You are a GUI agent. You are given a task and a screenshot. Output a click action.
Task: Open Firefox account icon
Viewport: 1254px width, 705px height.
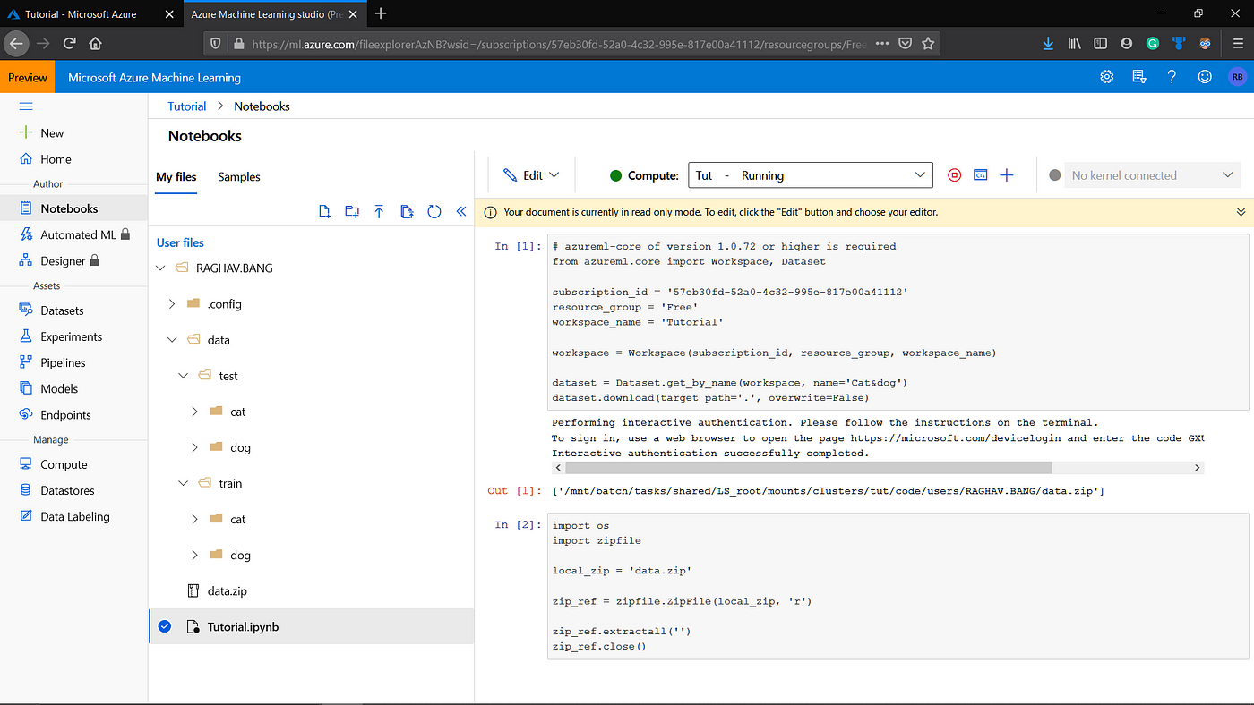pyautogui.click(x=1126, y=43)
